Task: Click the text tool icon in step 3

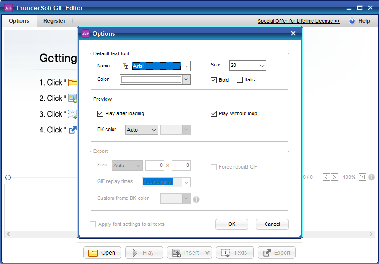Action: click(73, 114)
